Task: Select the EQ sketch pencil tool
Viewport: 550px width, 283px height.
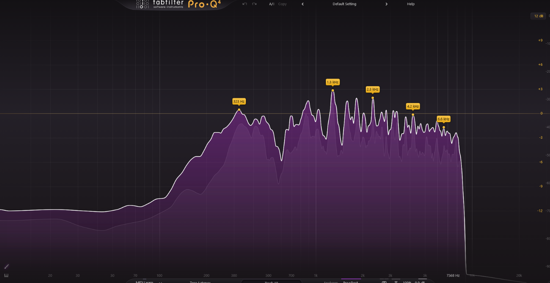Action: tap(7, 266)
